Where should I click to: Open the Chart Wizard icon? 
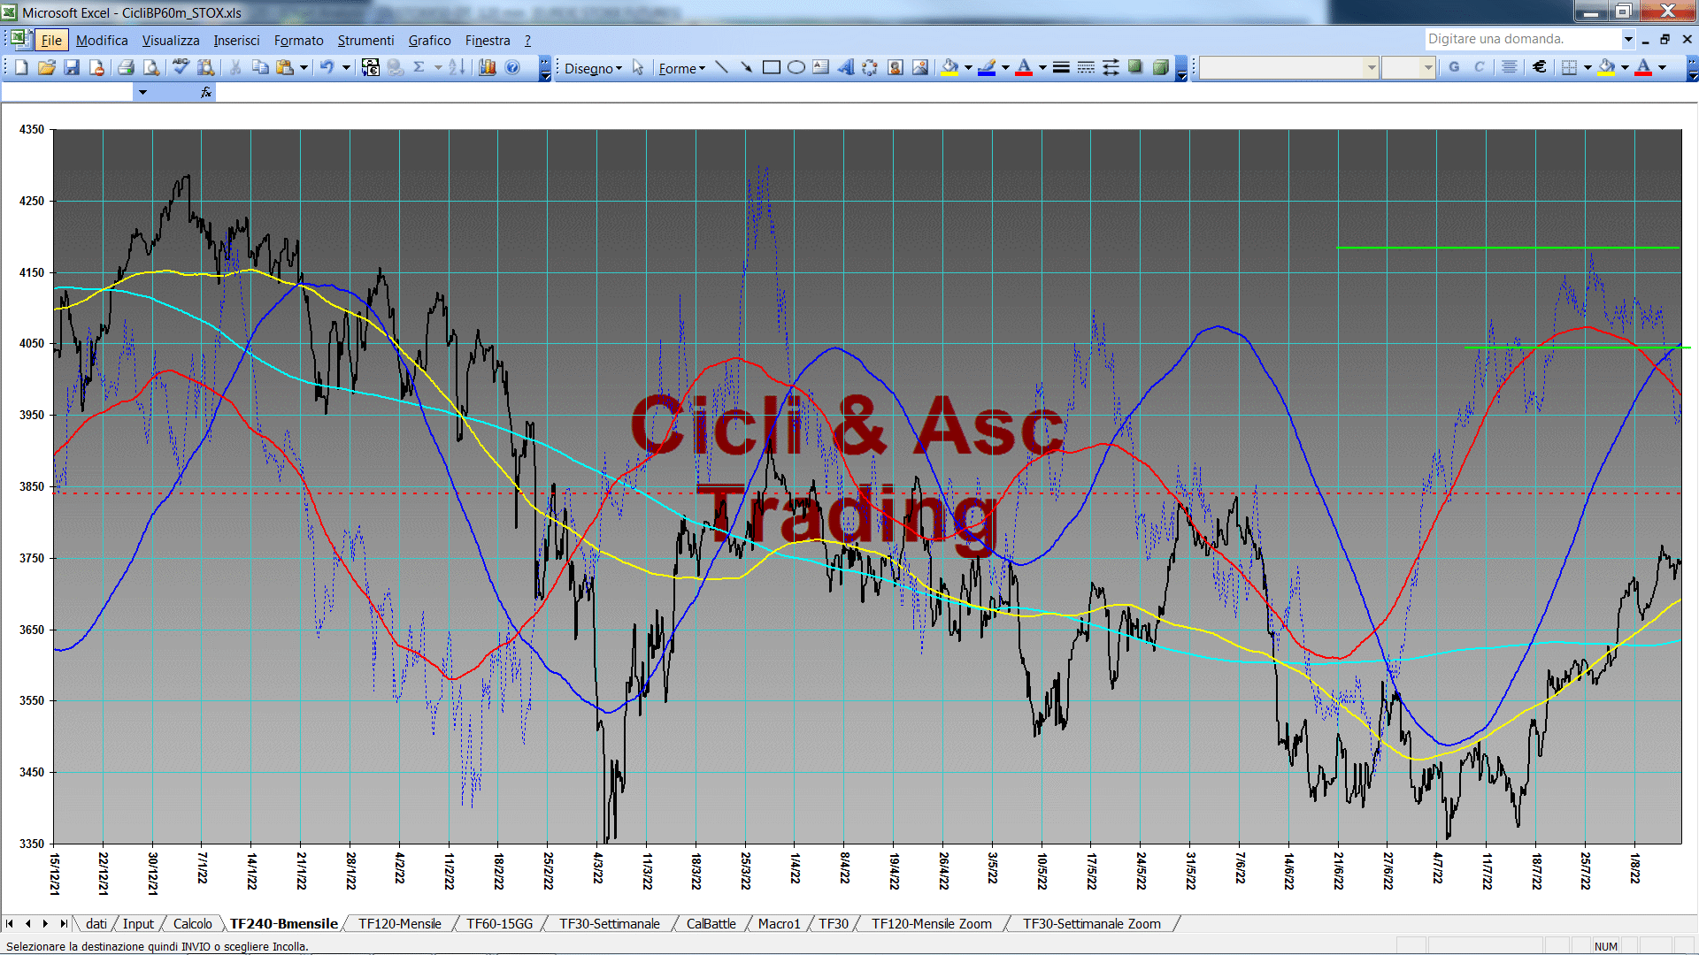point(487,68)
